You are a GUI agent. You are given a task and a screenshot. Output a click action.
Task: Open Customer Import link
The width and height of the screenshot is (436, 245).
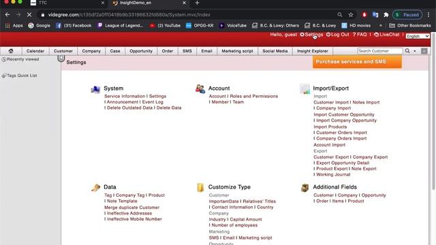[331, 102]
